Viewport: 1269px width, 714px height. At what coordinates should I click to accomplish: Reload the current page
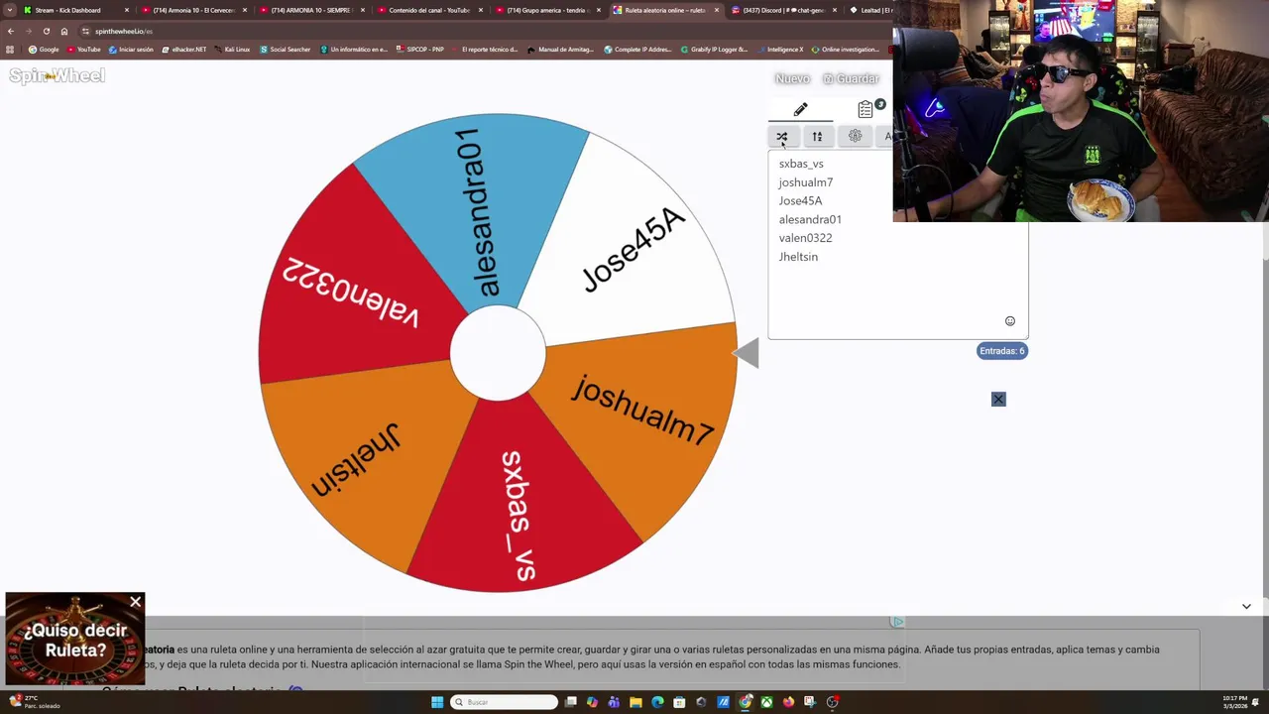tap(46, 31)
